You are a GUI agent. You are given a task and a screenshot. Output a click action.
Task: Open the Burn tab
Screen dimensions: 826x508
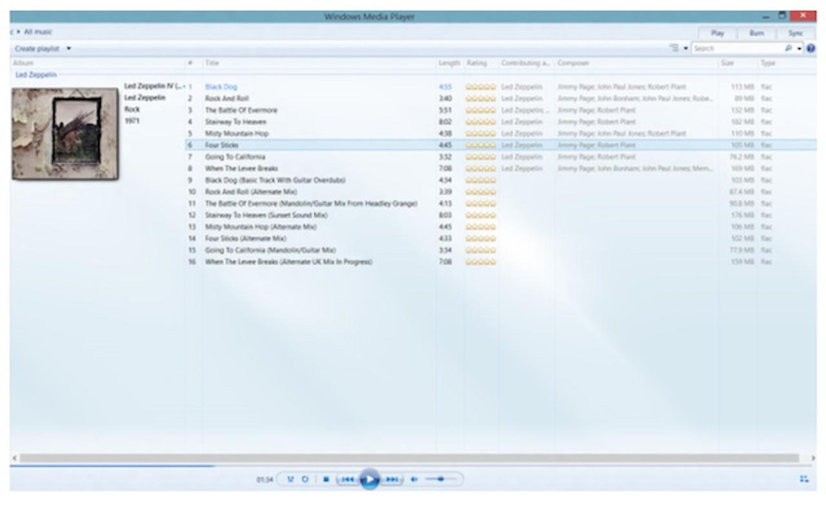[x=756, y=33]
